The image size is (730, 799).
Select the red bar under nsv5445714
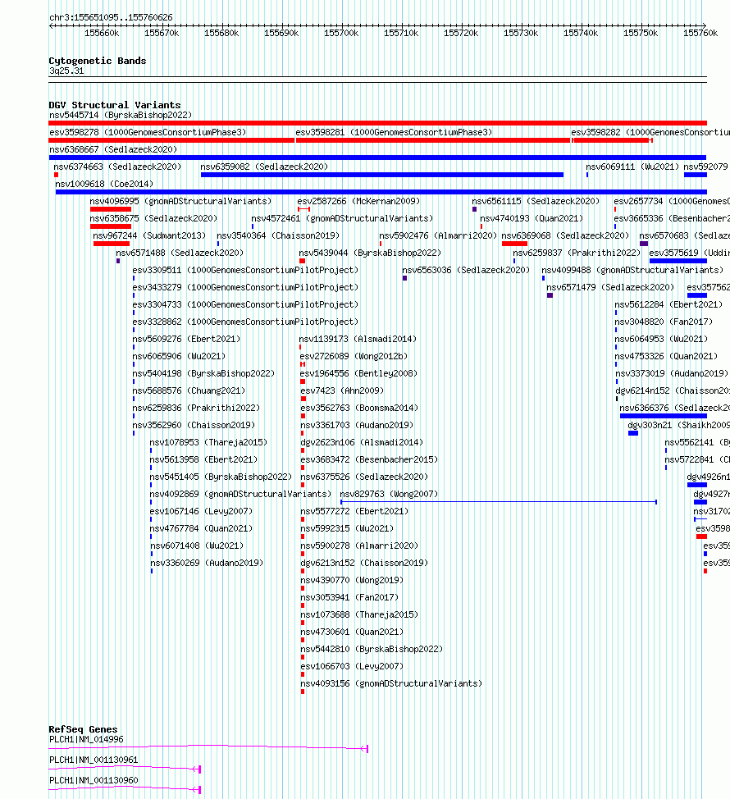click(x=378, y=123)
